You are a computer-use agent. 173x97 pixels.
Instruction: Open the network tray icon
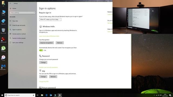coord(157,95)
